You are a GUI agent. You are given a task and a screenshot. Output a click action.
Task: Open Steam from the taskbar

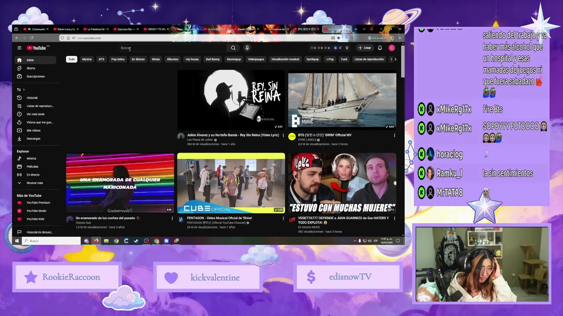tap(136, 241)
